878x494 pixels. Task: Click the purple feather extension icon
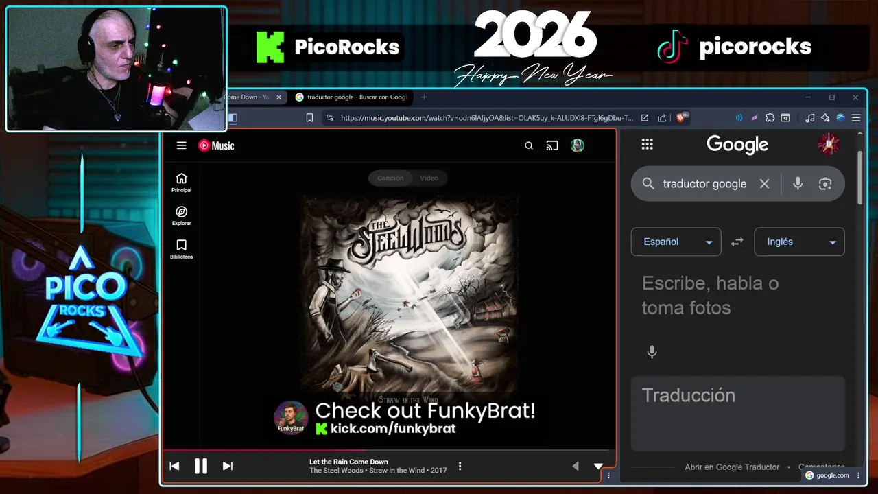[755, 118]
